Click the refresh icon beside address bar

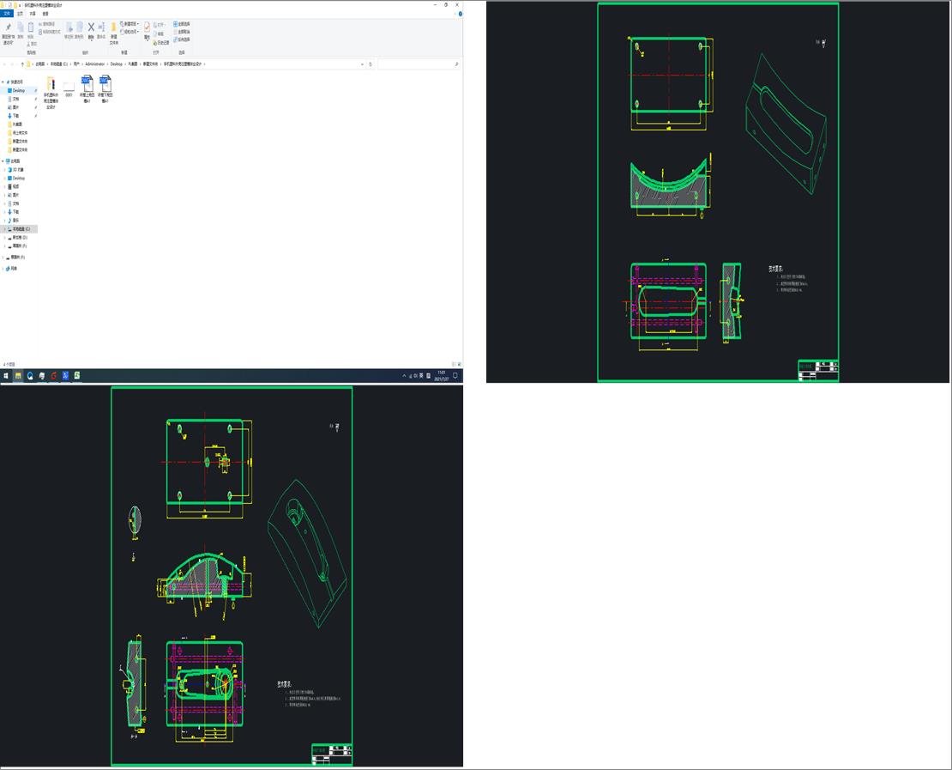tap(369, 64)
